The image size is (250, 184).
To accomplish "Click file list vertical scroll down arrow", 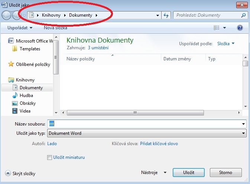I will pyautogui.click(x=246, y=107).
